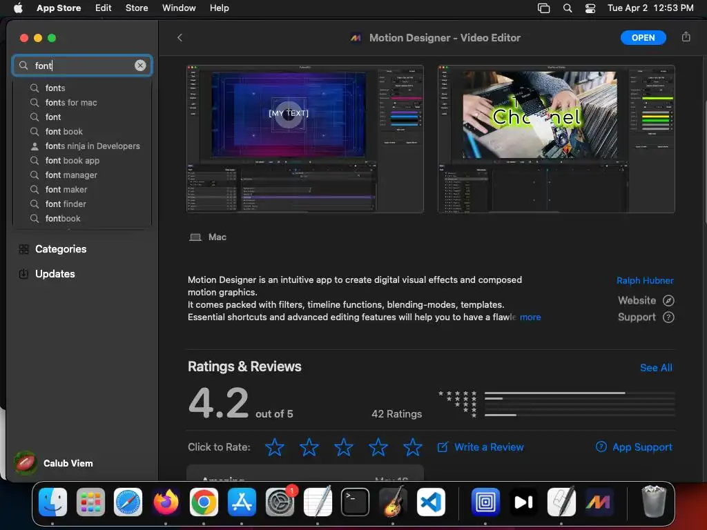Select the 'fontbook' suggestion
Image resolution: width=707 pixels, height=530 pixels.
(82, 218)
